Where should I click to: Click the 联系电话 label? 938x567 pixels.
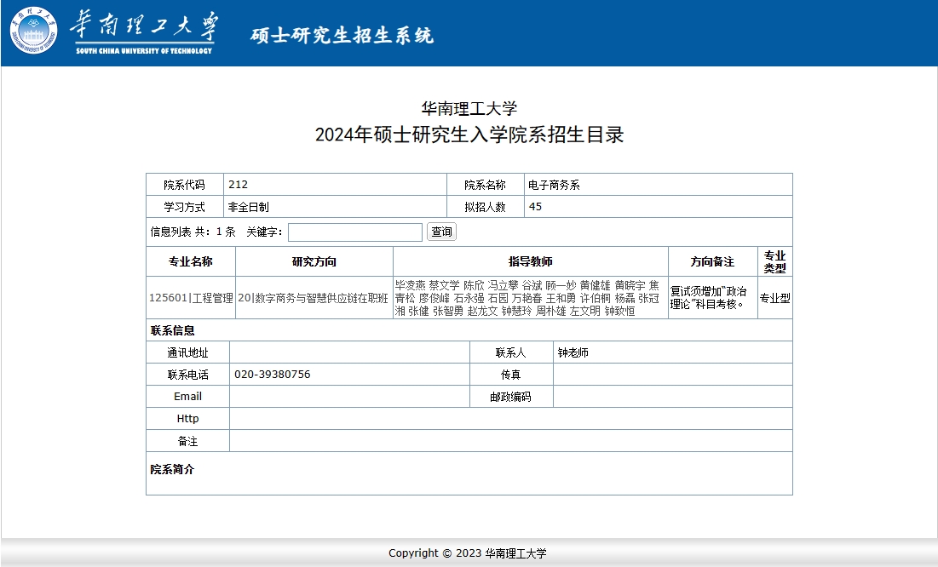pyautogui.click(x=187, y=375)
